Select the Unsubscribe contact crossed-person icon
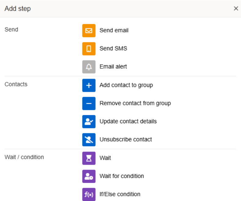Viewport: 241px width, 201px height. point(89,139)
